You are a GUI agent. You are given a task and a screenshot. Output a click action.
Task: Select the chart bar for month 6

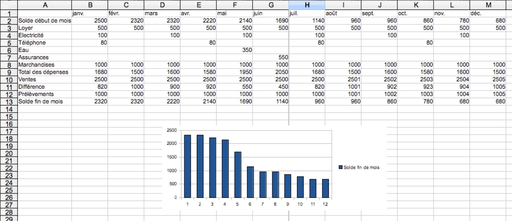tap(250, 182)
